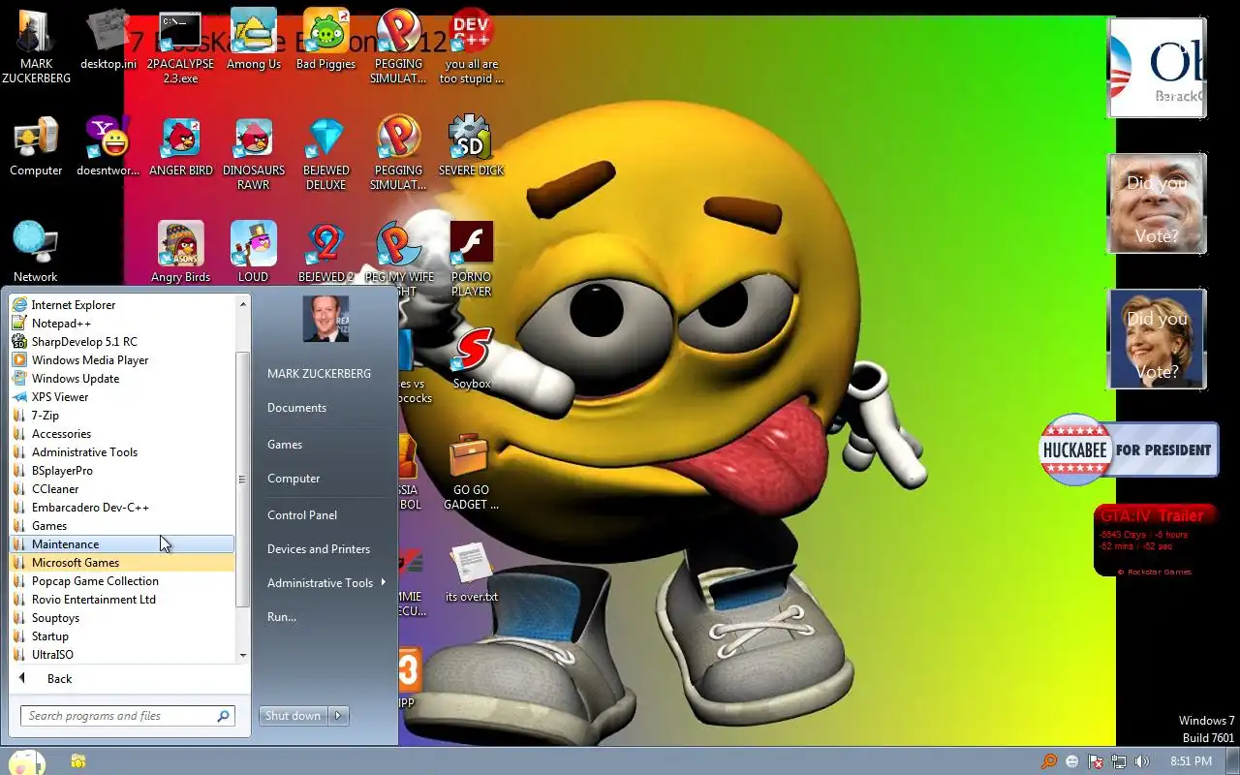The width and height of the screenshot is (1240, 775).
Task: Click the Start orb on taskbar
Action: 25,761
